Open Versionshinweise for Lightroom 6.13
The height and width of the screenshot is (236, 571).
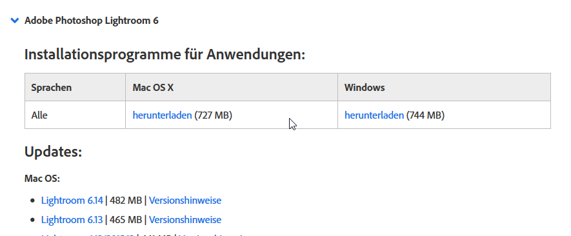tap(185, 220)
